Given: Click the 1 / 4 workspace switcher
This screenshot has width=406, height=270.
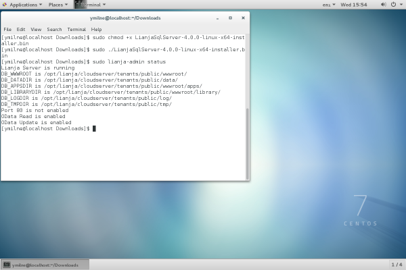Looking at the screenshot, I should [396, 265].
